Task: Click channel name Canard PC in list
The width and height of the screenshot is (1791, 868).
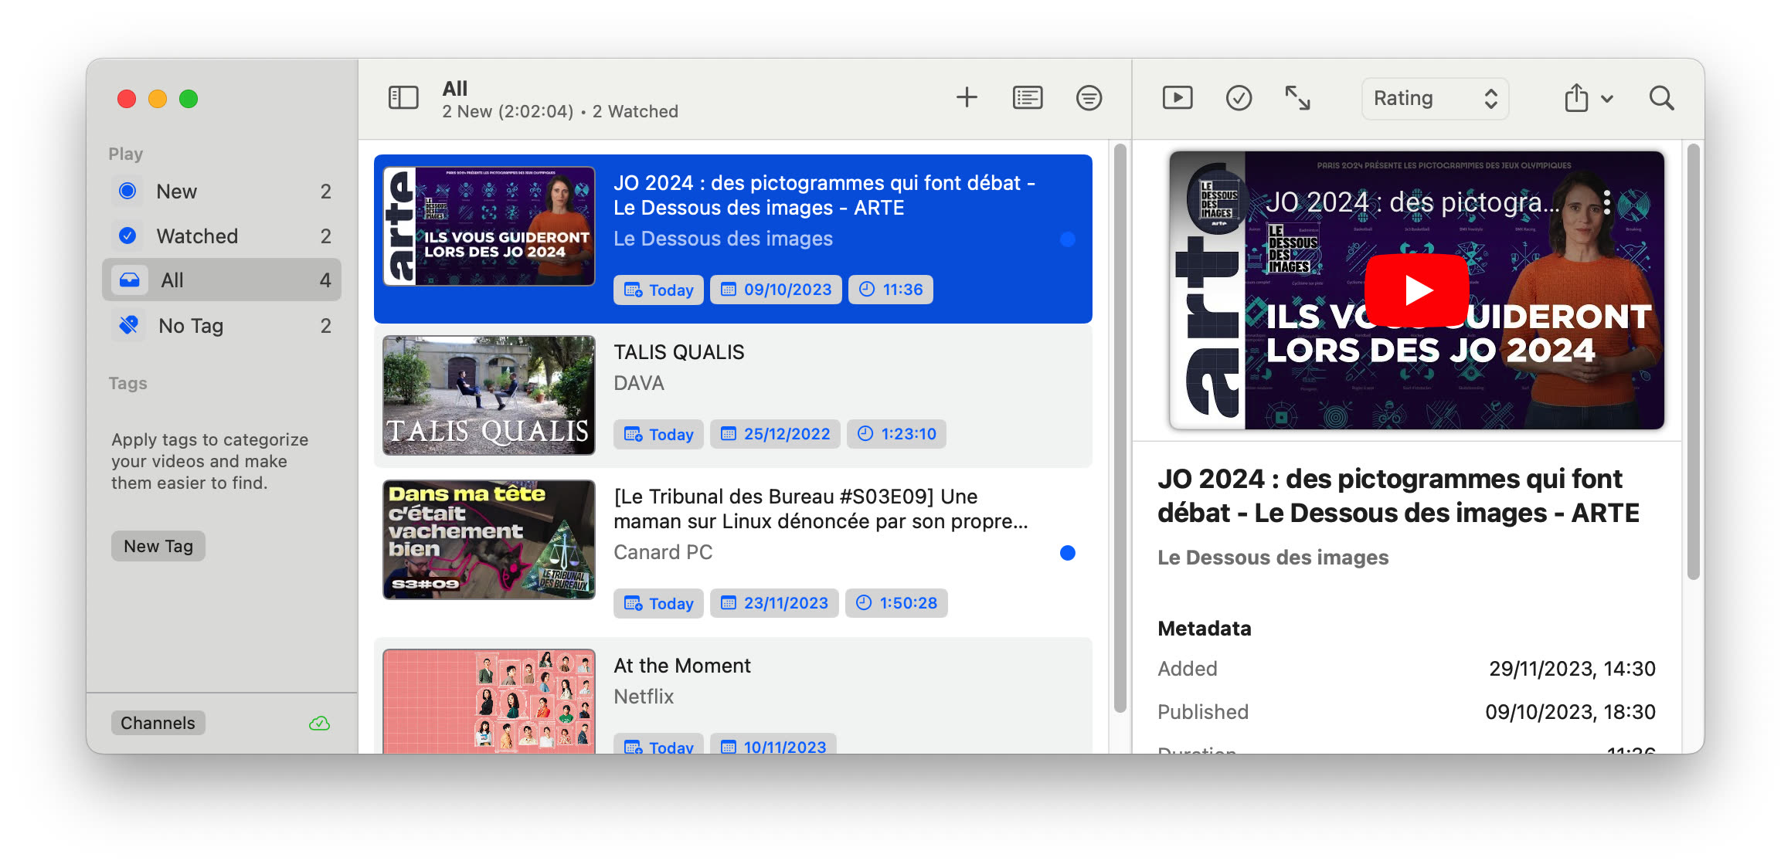Action: pyautogui.click(x=663, y=552)
